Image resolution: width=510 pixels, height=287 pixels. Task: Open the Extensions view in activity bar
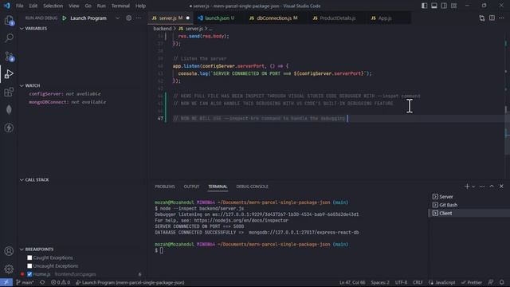point(9,92)
